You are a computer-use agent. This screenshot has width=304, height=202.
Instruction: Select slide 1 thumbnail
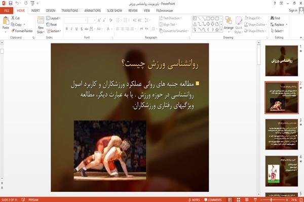[x=282, y=61]
